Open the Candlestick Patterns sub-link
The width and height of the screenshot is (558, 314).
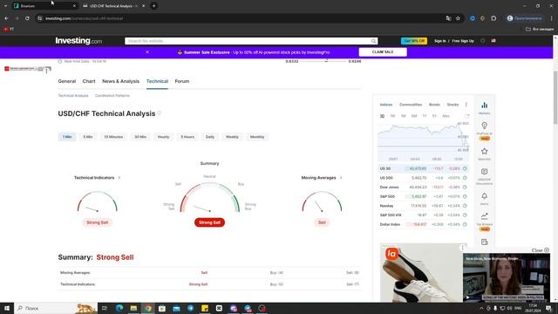pyautogui.click(x=112, y=95)
